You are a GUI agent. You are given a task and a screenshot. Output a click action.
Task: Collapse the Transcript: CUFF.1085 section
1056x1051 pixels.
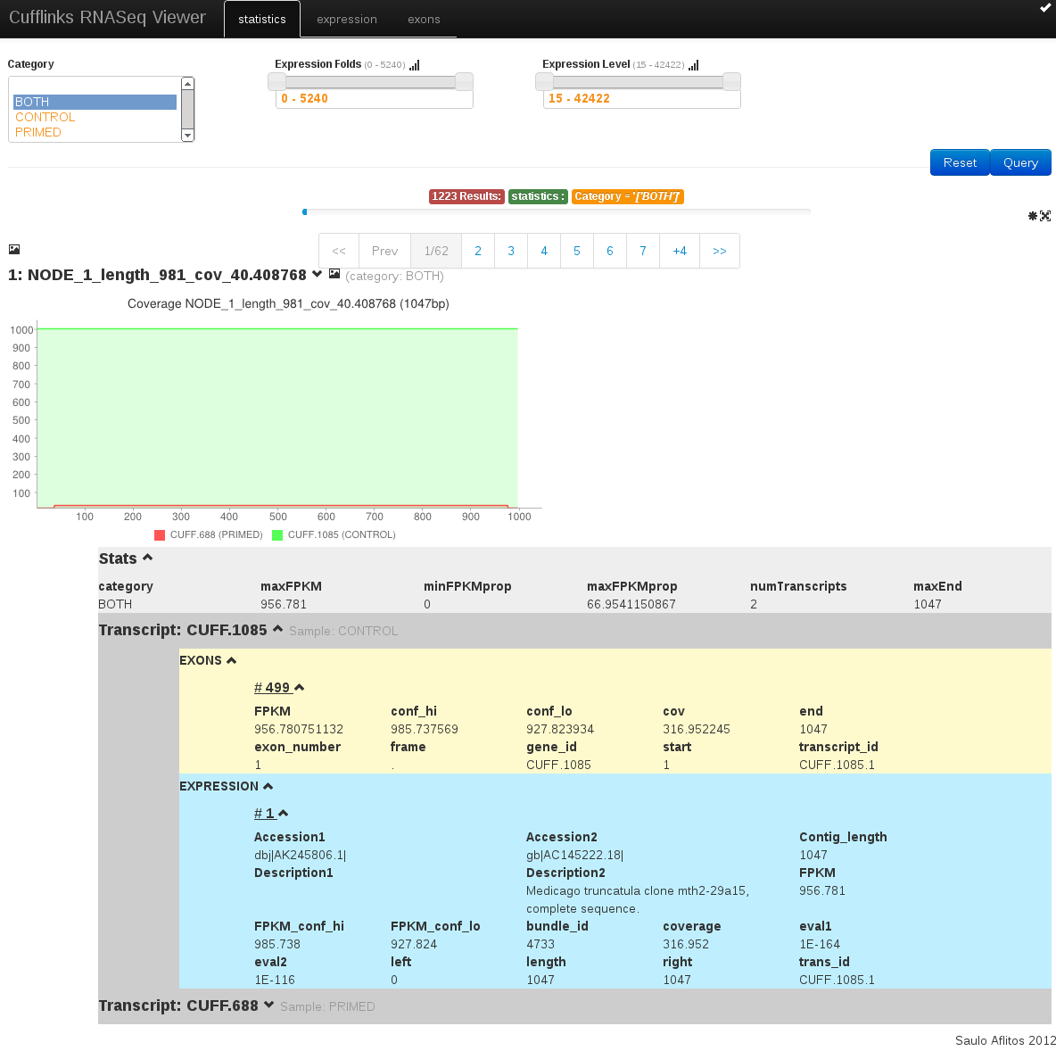coord(277,629)
